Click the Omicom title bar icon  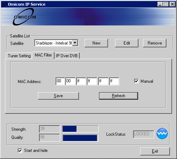[5, 5]
